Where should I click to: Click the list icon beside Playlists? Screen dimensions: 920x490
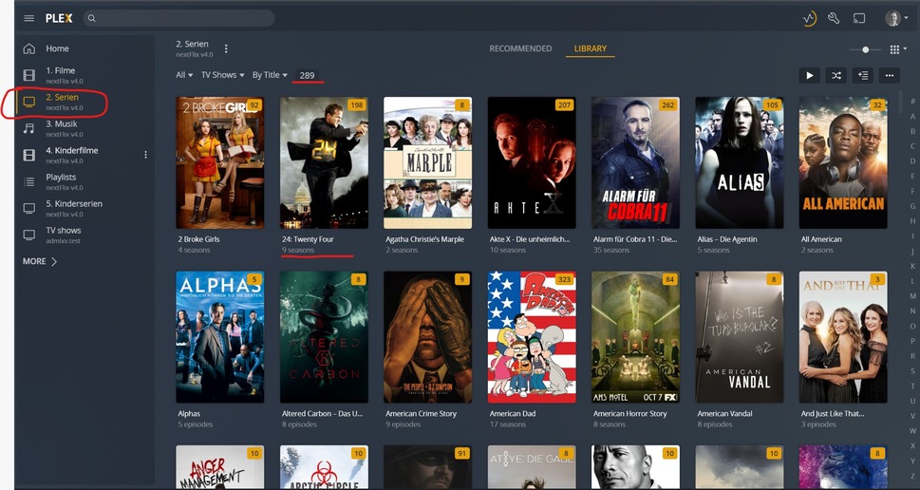tap(28, 182)
